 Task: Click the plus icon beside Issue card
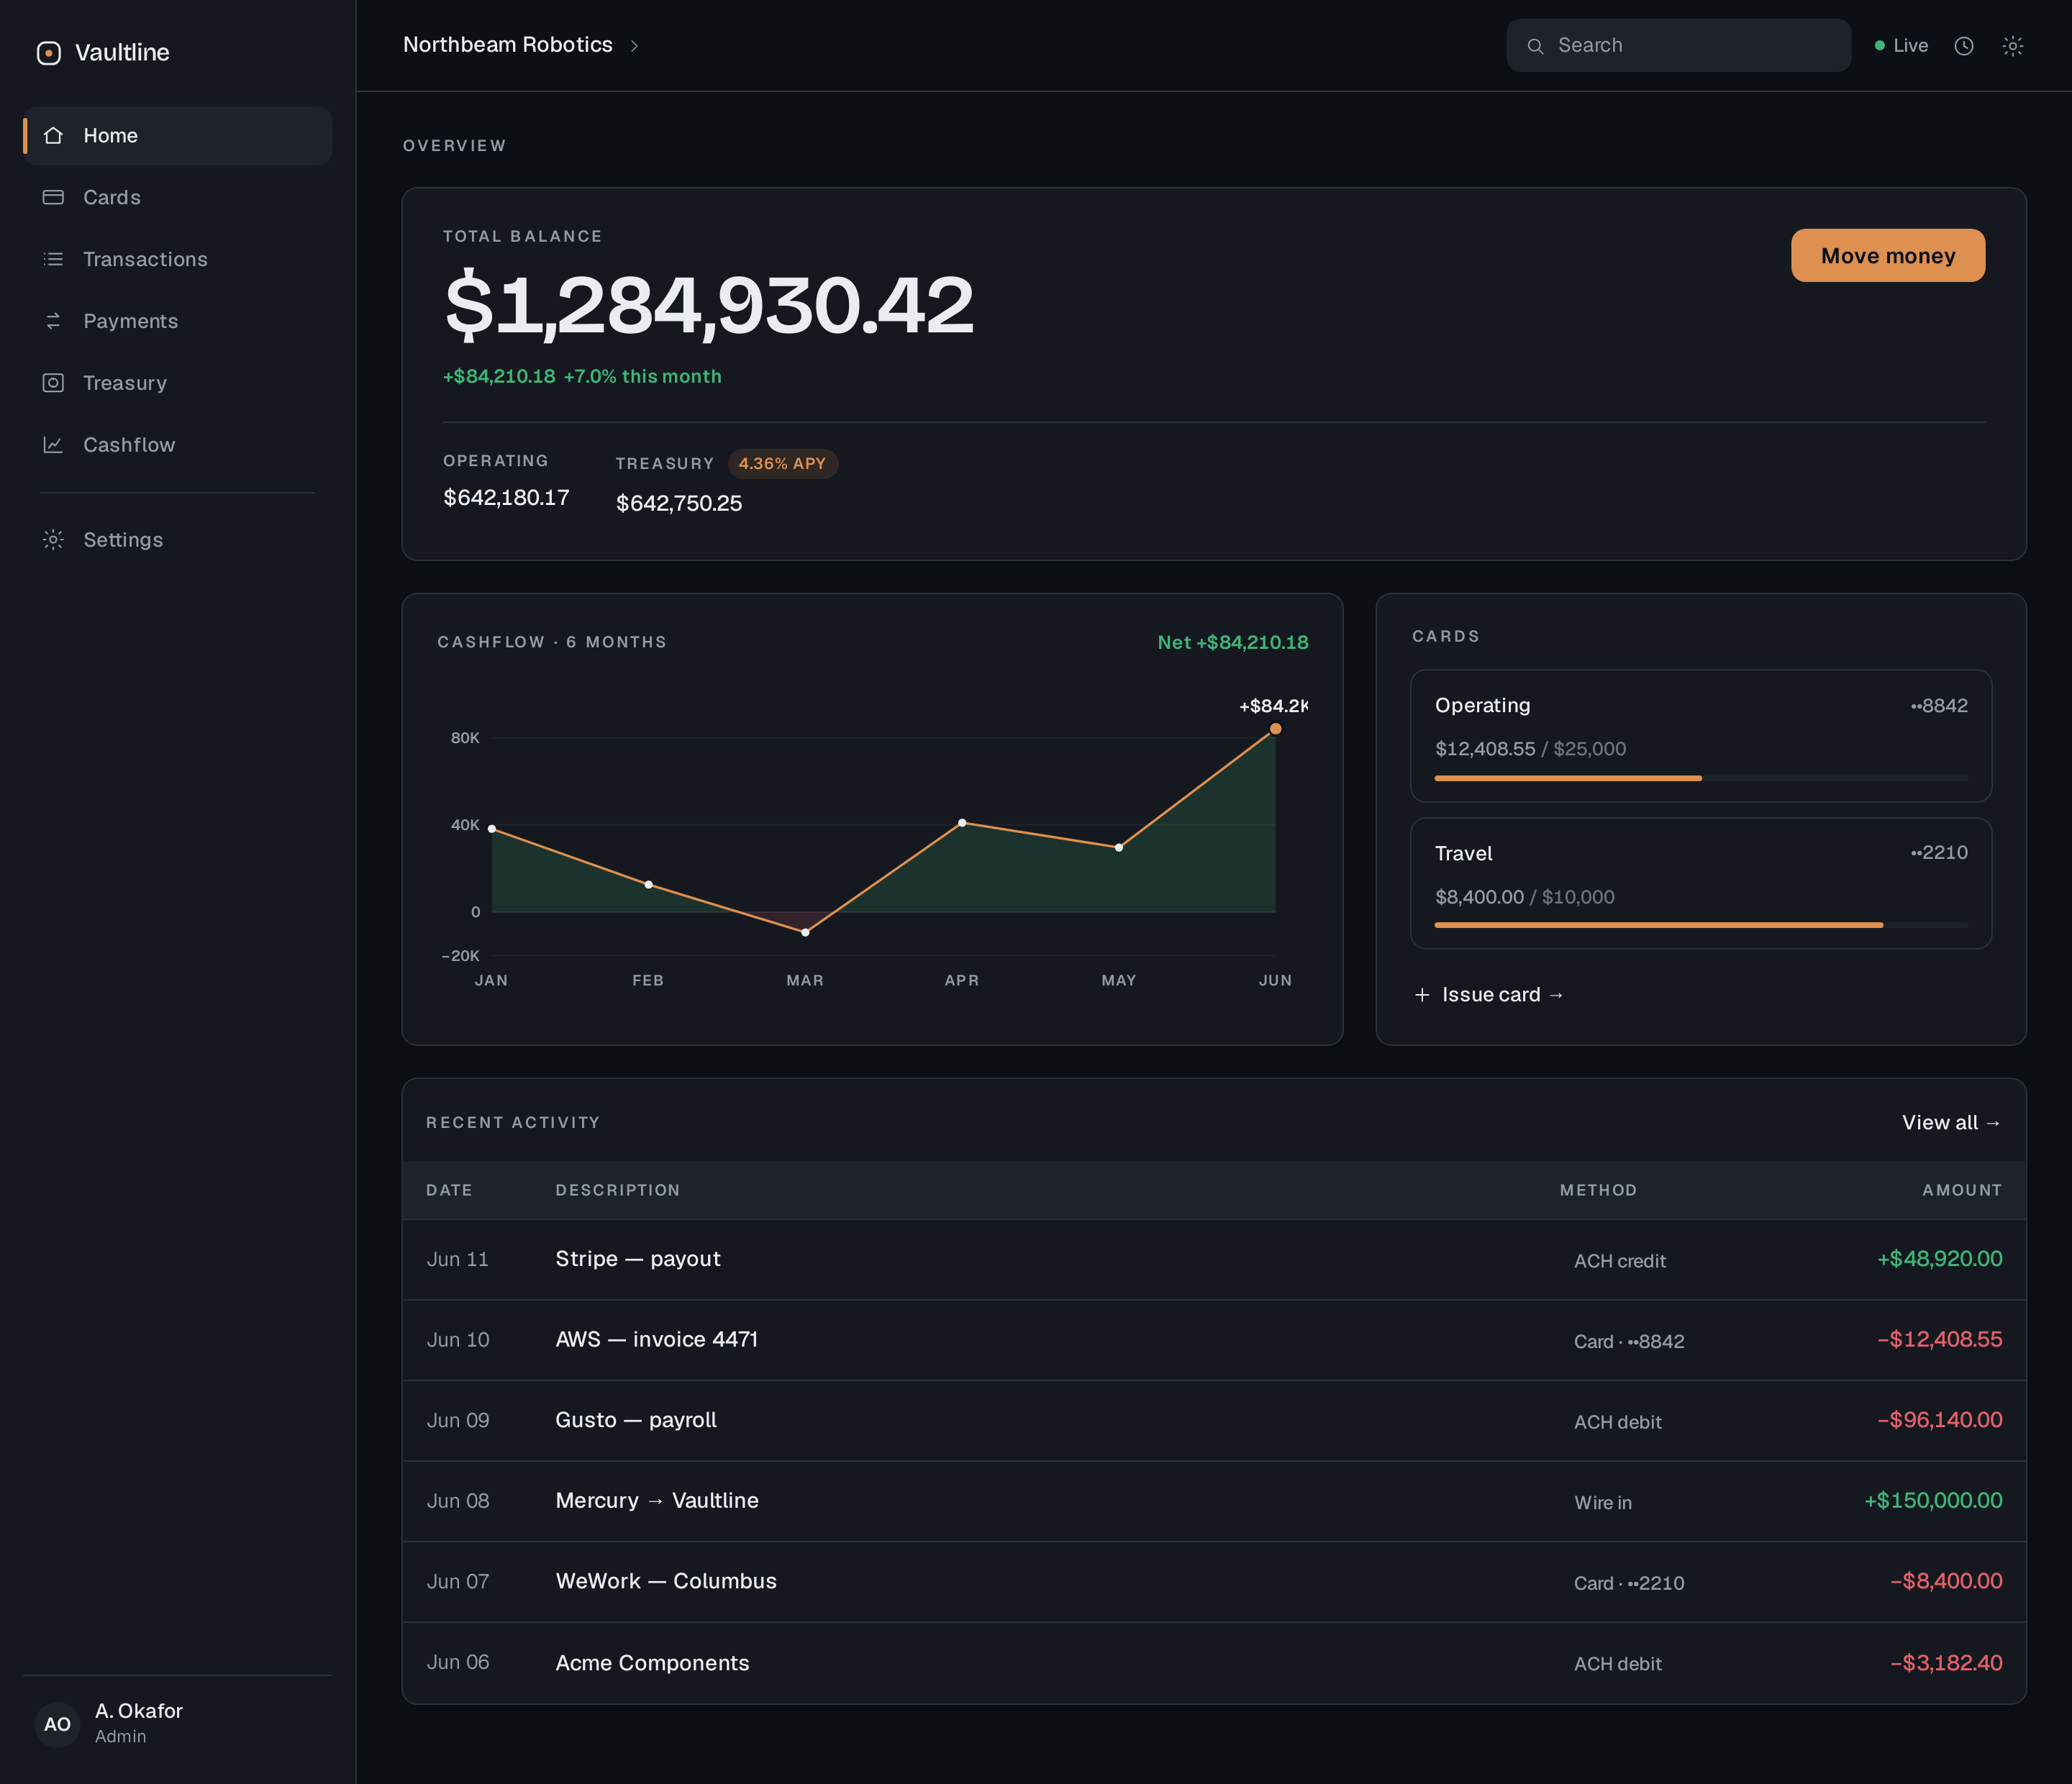click(x=1422, y=995)
